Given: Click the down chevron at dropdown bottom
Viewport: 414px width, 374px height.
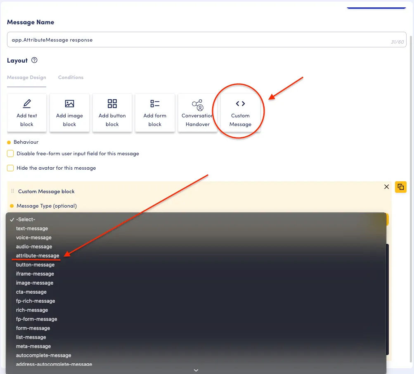Looking at the screenshot, I should (196, 370).
